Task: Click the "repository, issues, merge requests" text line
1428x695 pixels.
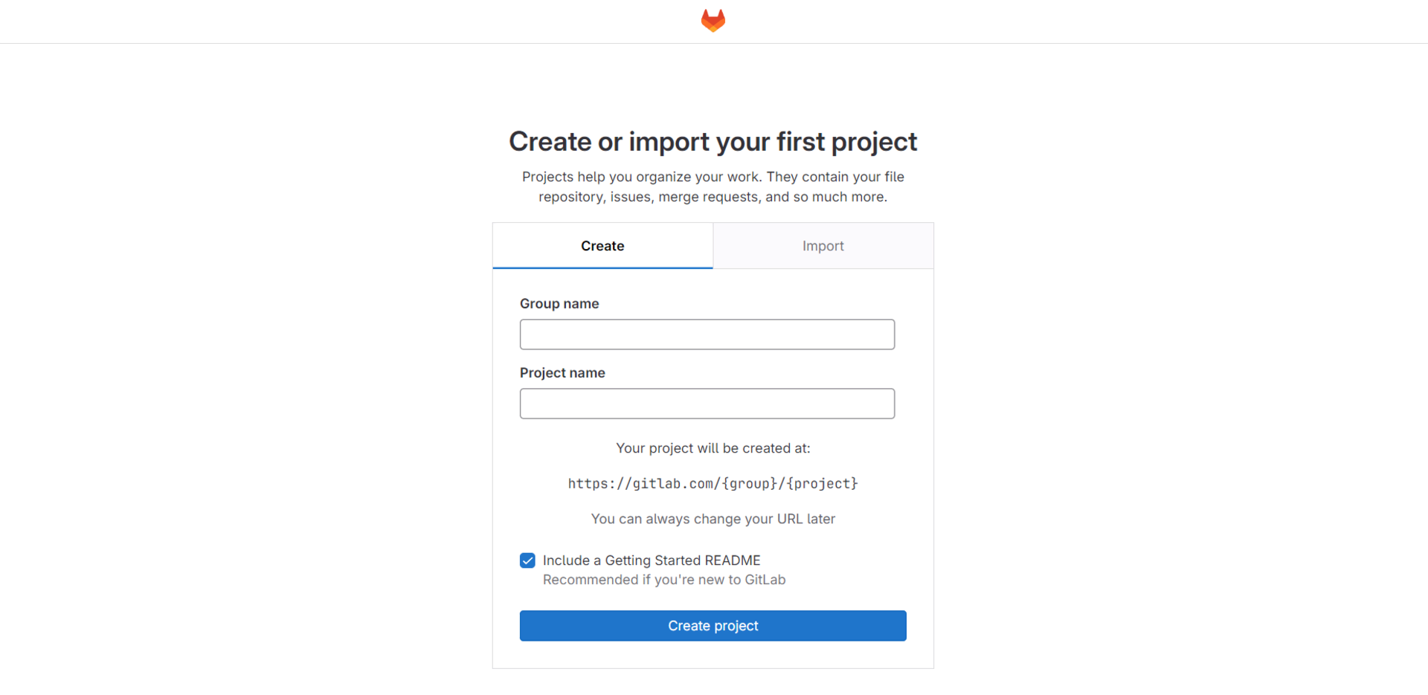Action: point(713,197)
